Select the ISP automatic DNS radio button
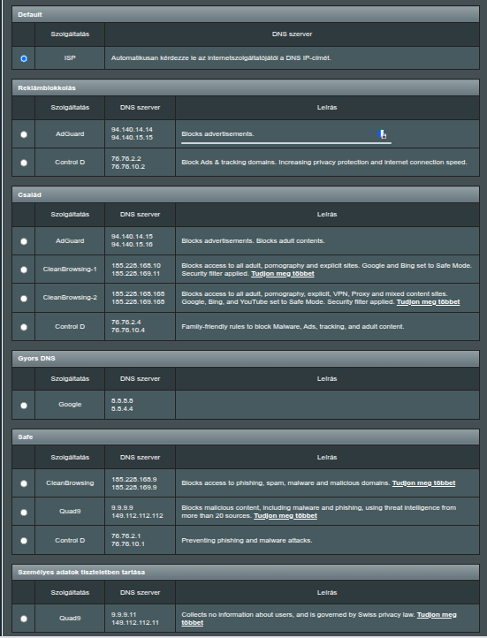The image size is (487, 638). click(24, 58)
